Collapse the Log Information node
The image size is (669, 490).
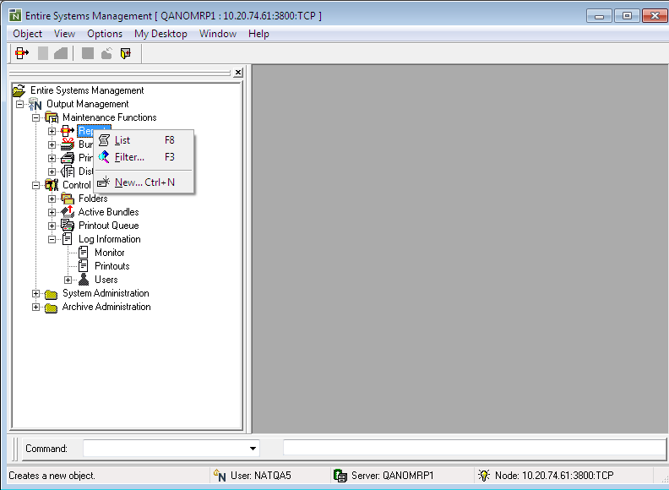(52, 239)
